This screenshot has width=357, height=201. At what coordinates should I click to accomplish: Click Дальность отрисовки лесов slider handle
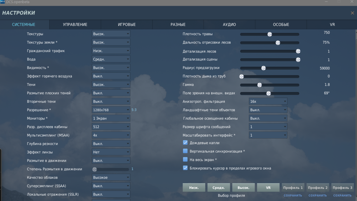278,43
